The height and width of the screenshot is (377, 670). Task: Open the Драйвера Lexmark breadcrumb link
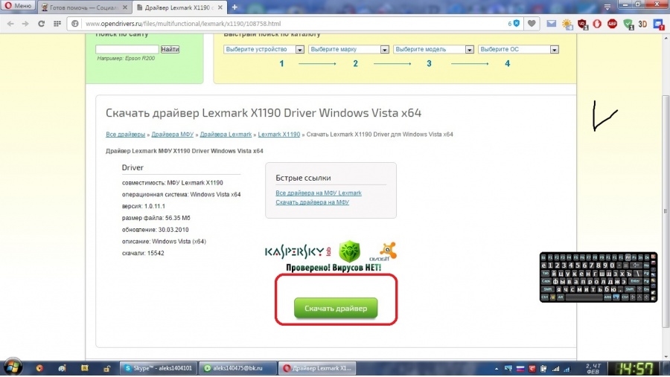(226, 135)
